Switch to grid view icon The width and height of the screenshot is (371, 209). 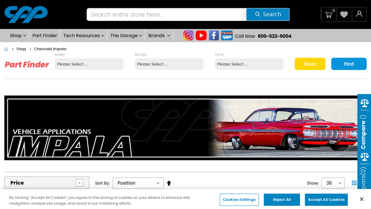(x=354, y=183)
